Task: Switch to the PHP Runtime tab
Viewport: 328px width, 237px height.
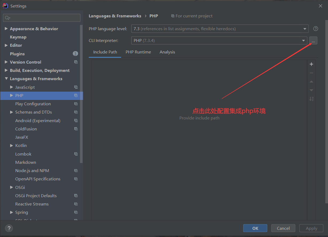Action: (x=138, y=52)
